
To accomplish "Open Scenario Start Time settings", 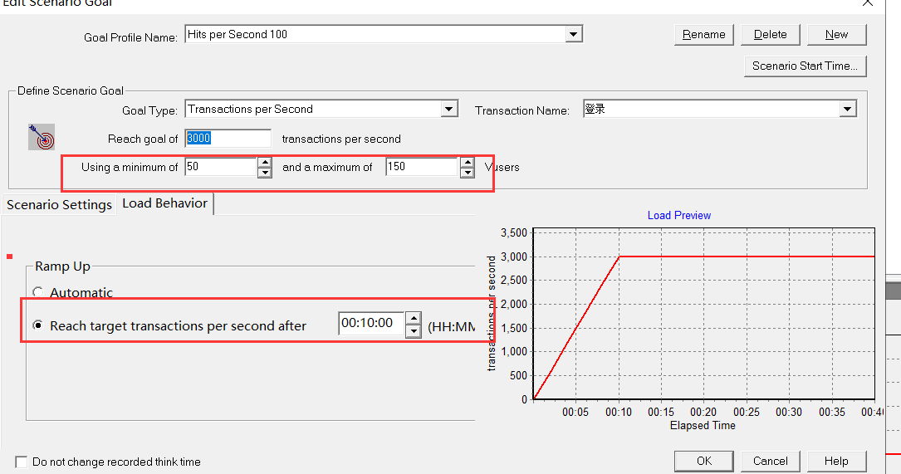I will [x=805, y=66].
